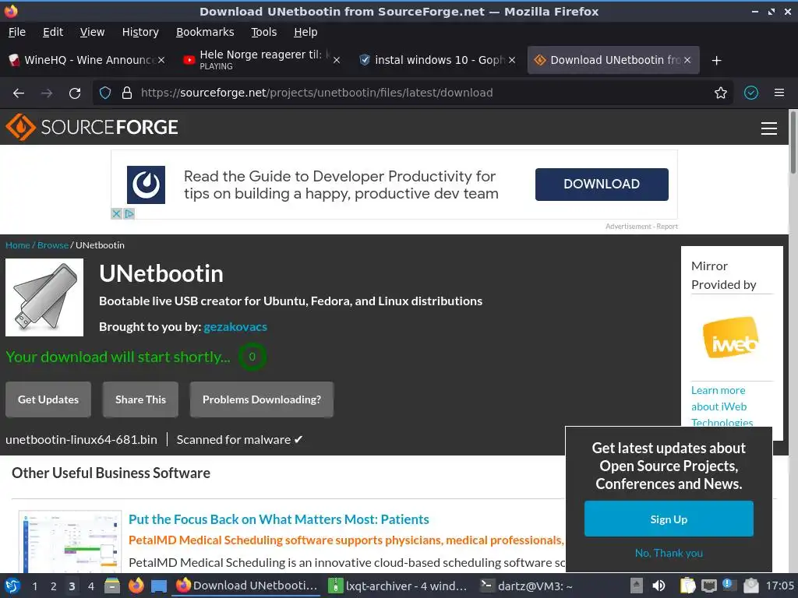
Task: Close the instal windows 10 tab
Action: point(512,60)
